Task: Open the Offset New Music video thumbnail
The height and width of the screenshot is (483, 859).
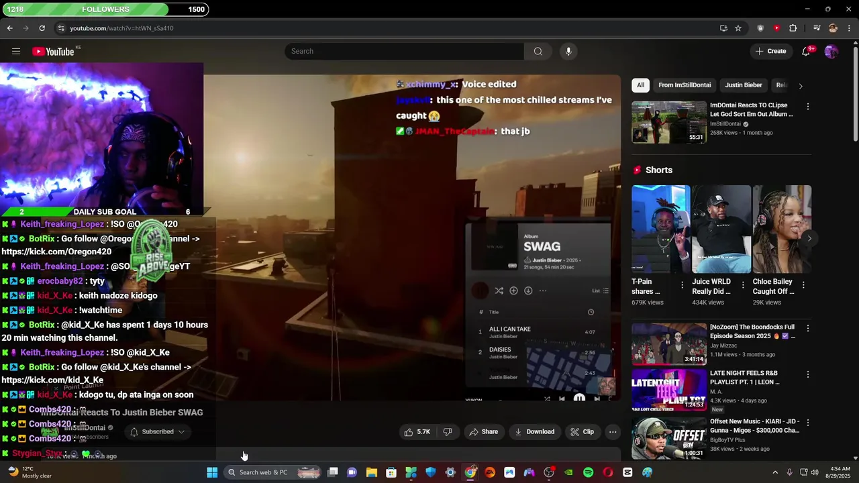Action: tap(669, 438)
